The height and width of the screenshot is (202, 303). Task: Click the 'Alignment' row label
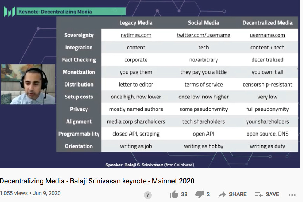[x=79, y=122]
